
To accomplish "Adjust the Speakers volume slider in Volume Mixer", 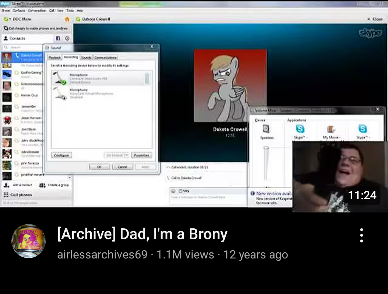I will (x=266, y=148).
